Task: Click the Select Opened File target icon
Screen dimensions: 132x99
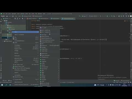Action: click(15, 19)
